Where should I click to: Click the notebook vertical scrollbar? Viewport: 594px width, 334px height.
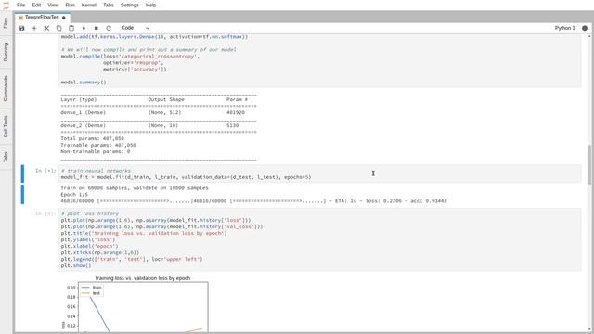[x=589, y=164]
